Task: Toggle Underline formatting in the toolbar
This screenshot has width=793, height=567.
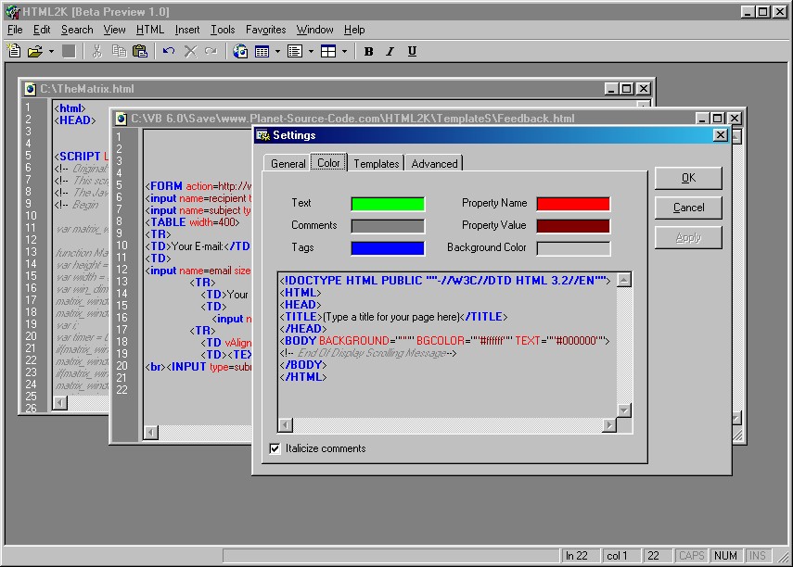Action: [412, 52]
